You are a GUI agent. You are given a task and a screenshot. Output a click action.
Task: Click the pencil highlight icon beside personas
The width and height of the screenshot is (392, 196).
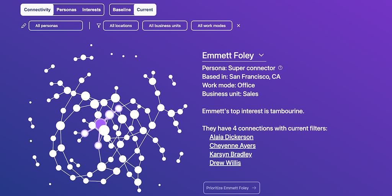pyautogui.click(x=24, y=26)
